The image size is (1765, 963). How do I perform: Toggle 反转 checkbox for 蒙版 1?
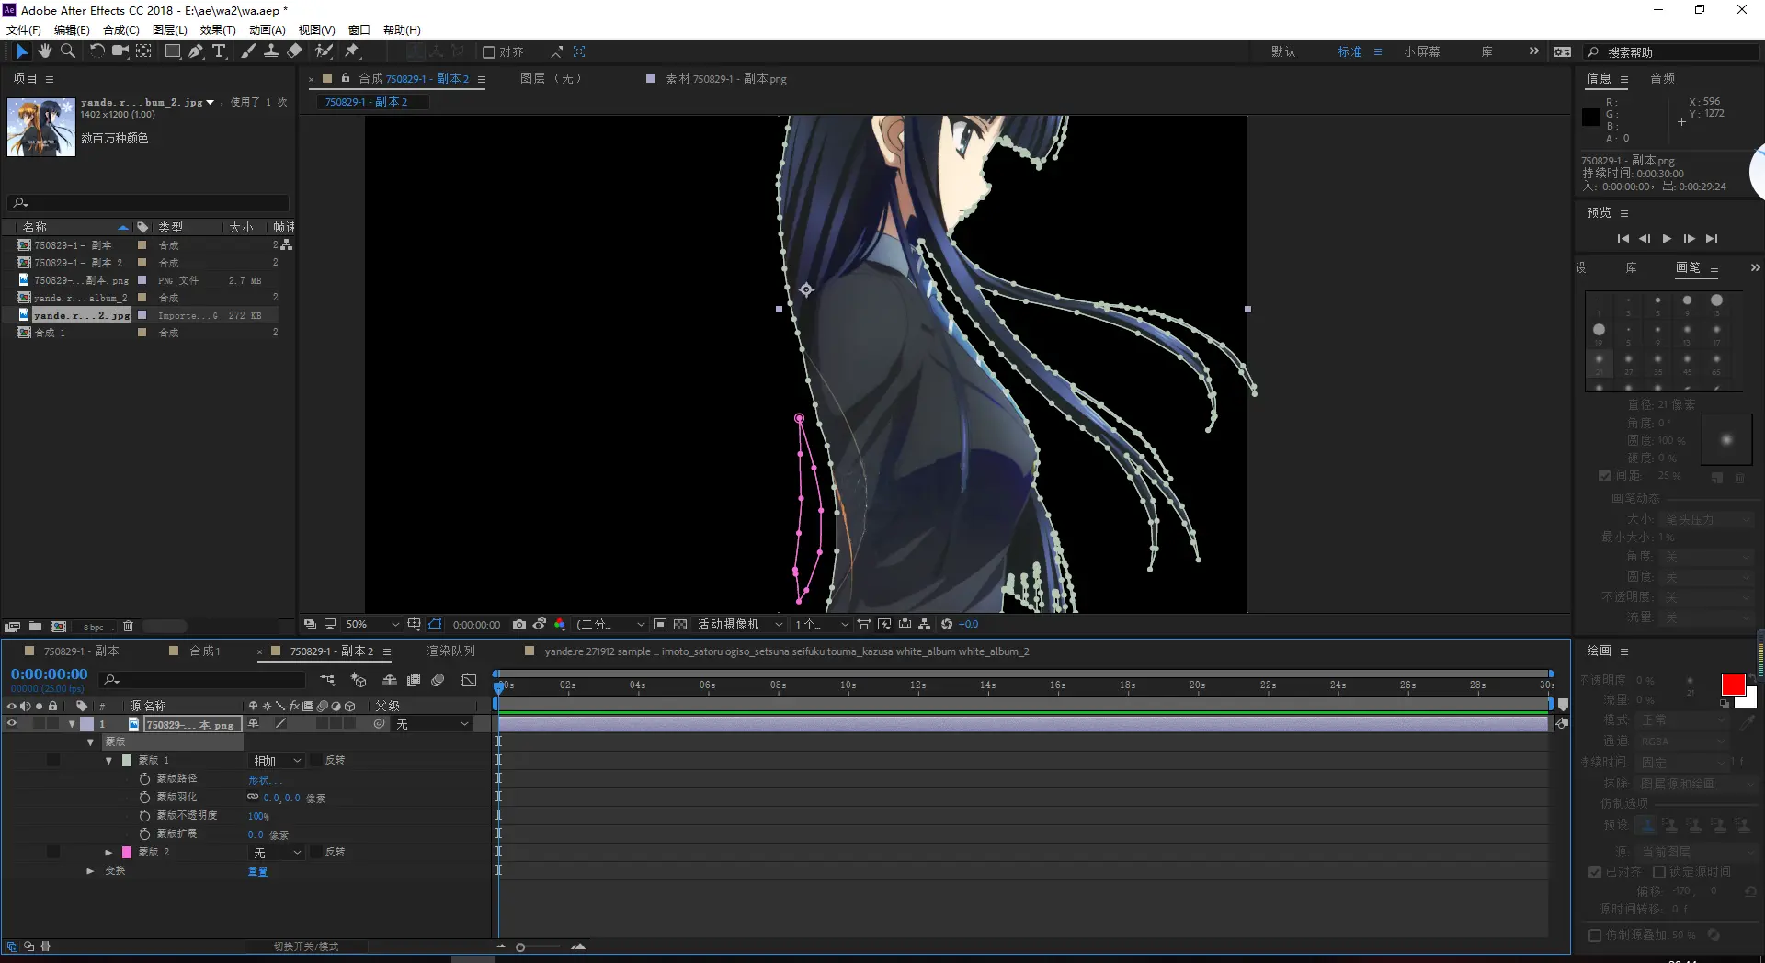(x=316, y=761)
